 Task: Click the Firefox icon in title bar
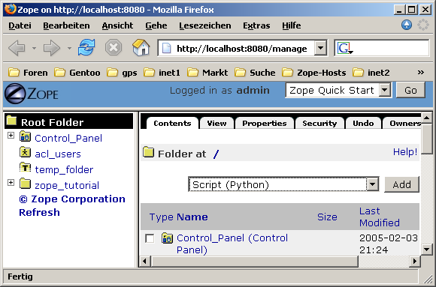pos(10,9)
